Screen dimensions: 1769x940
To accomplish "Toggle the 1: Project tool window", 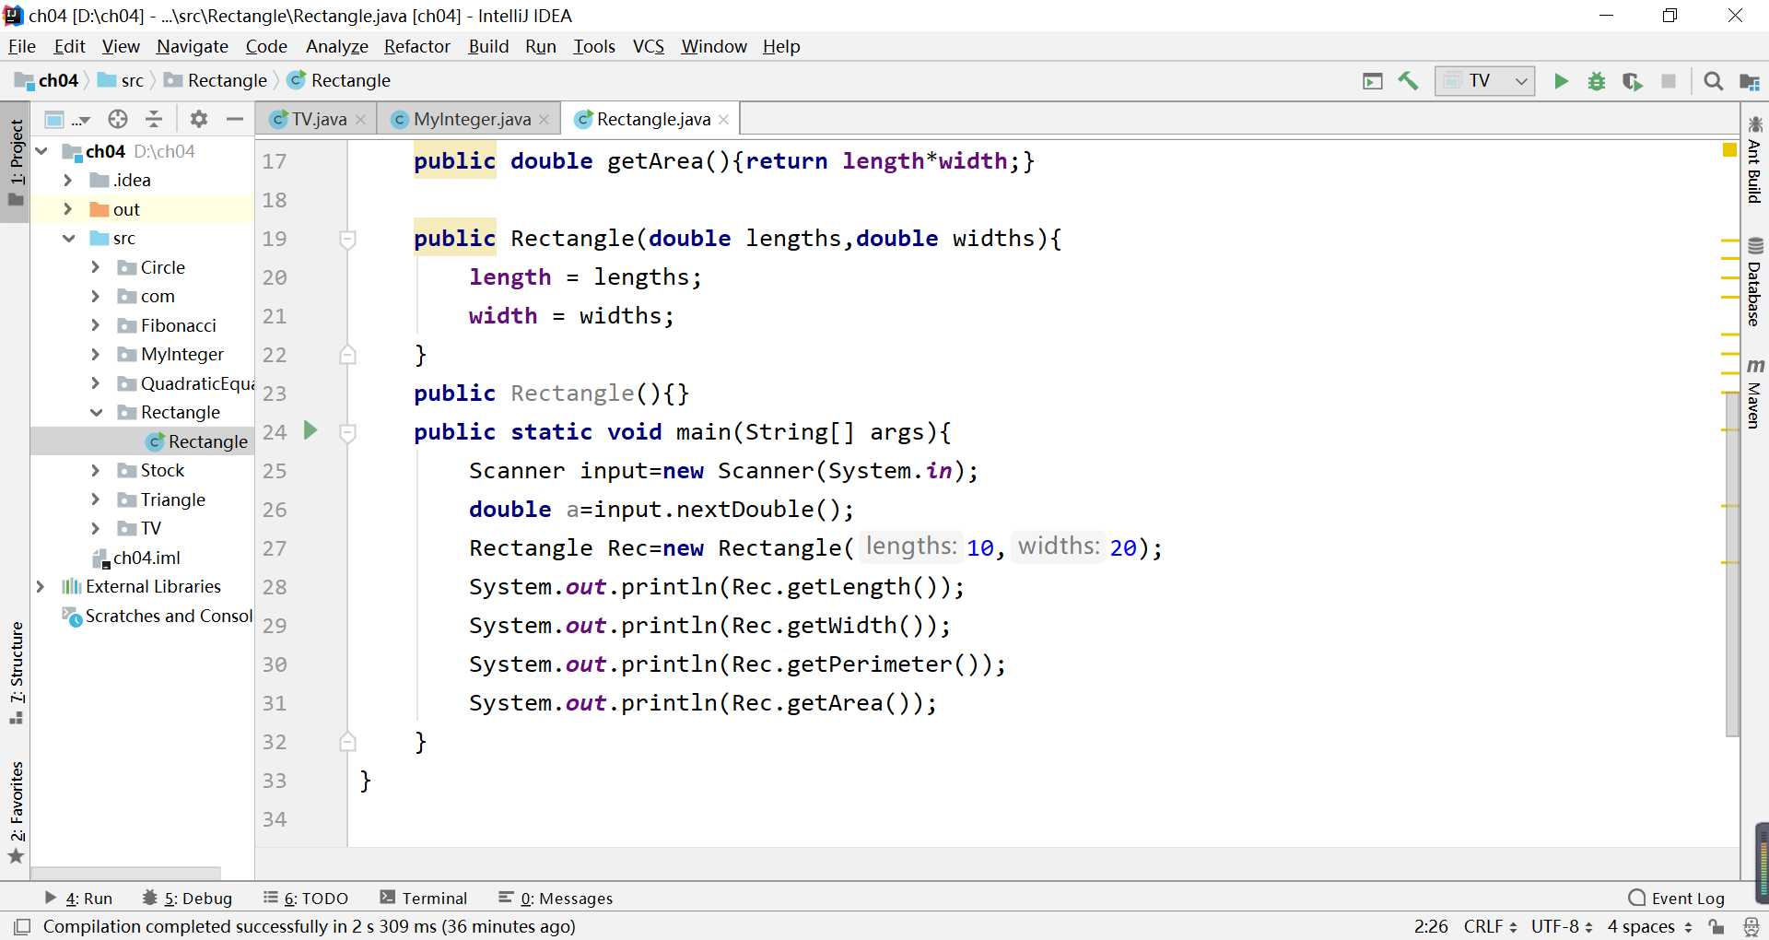I will coord(16,164).
